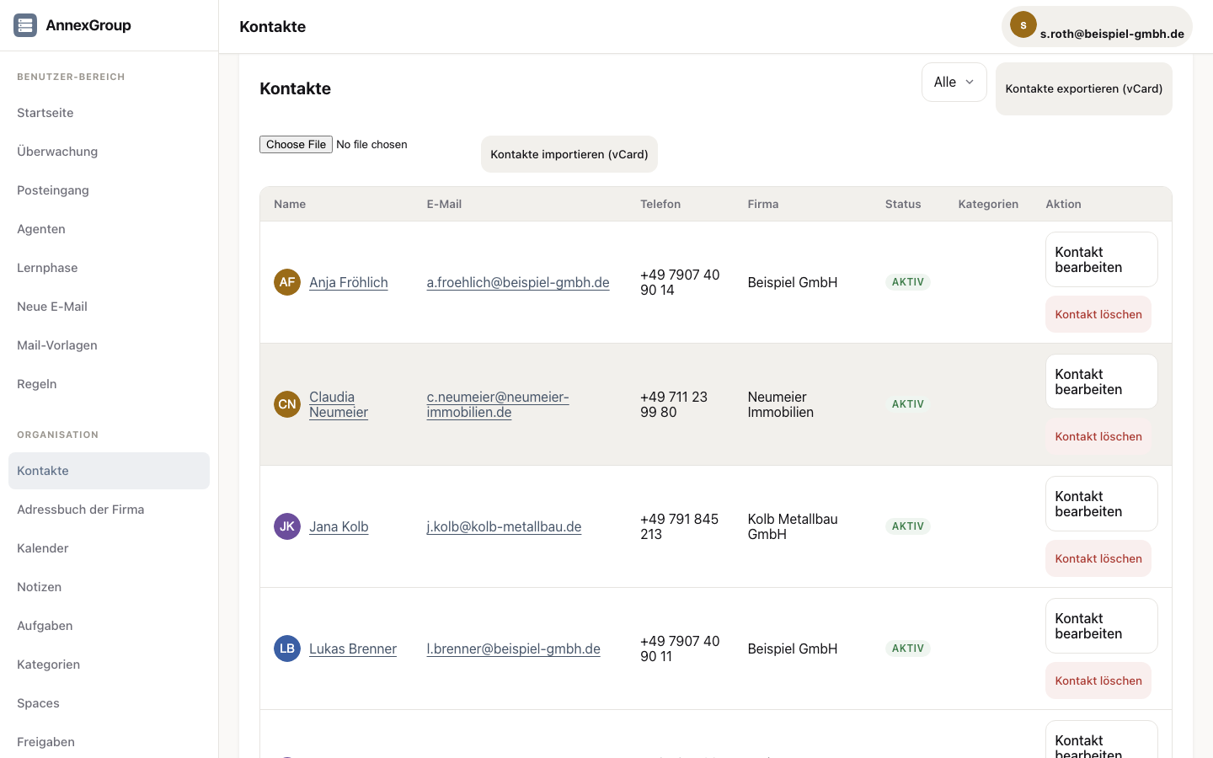Click email j.kolb@kolb-metallbau.de
The image size is (1213, 758).
[504, 526]
